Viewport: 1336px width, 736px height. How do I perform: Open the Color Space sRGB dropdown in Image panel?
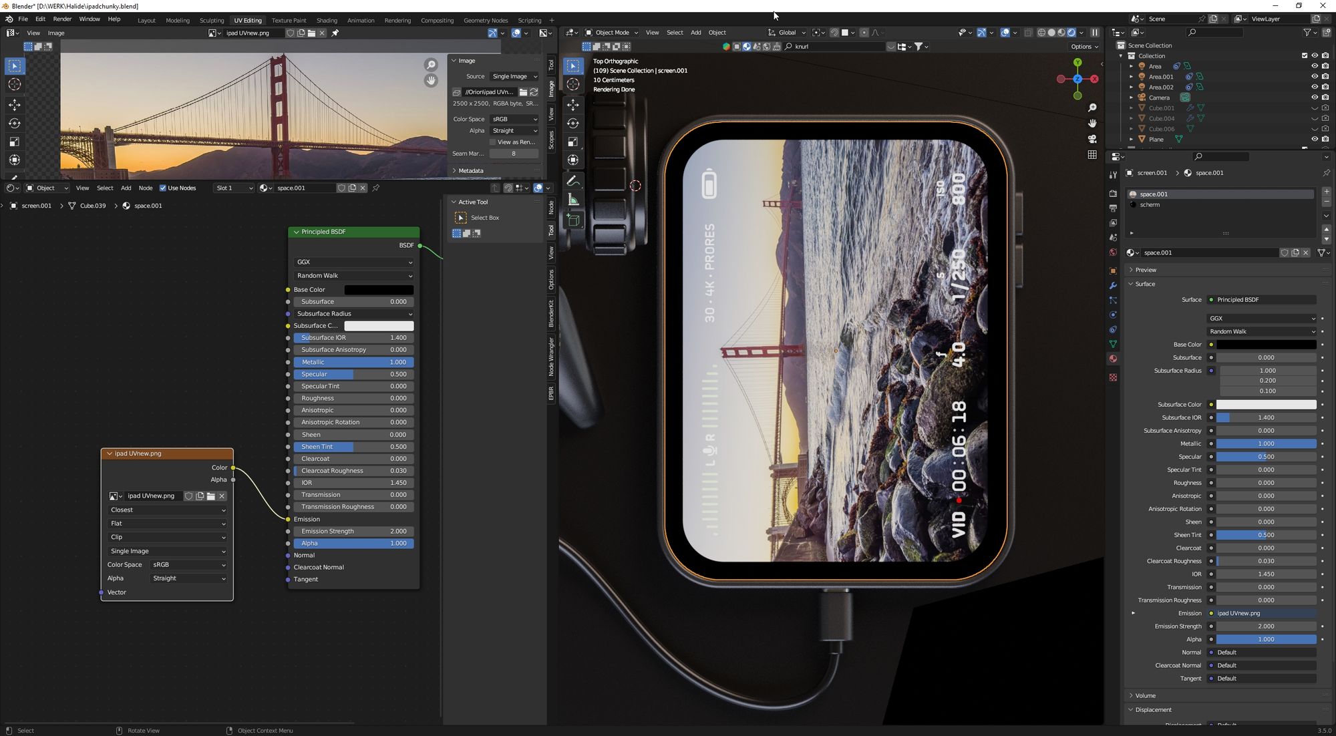tap(514, 120)
